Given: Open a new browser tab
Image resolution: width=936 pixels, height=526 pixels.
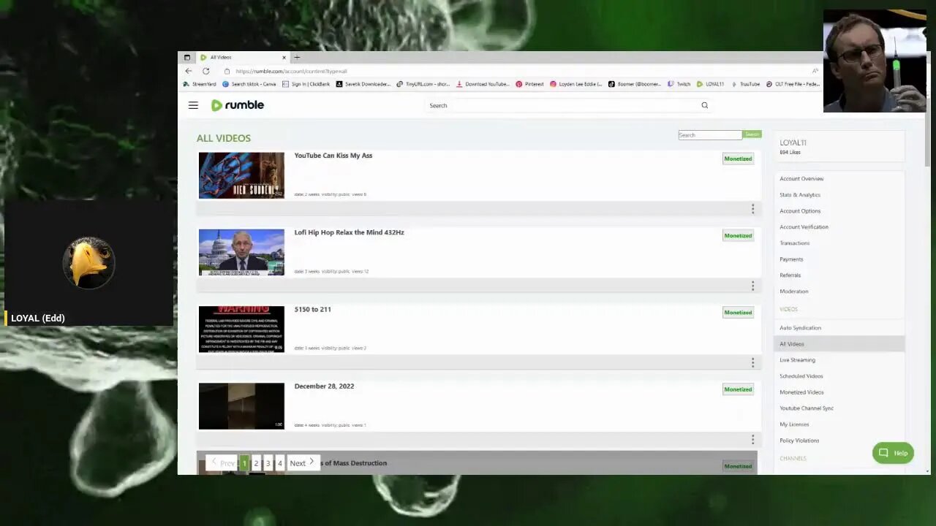Looking at the screenshot, I should 297,57.
